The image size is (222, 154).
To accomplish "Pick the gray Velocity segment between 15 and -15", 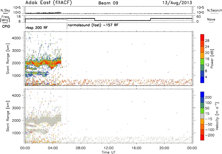I will [x=202, y=116].
